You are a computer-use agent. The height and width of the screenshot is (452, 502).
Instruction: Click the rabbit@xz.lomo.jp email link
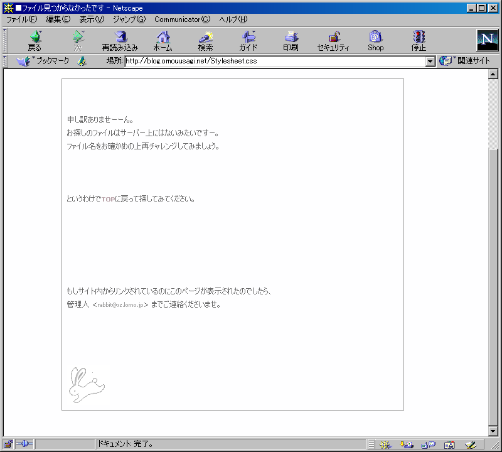(x=120, y=304)
